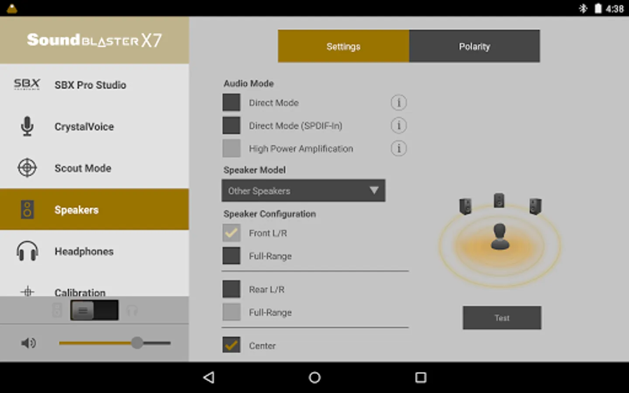Tap the Speakers icon in sidebar
The image size is (629, 393).
pos(27,210)
